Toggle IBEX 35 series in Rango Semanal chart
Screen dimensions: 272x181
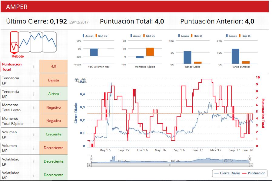pyautogui.click(x=245, y=36)
